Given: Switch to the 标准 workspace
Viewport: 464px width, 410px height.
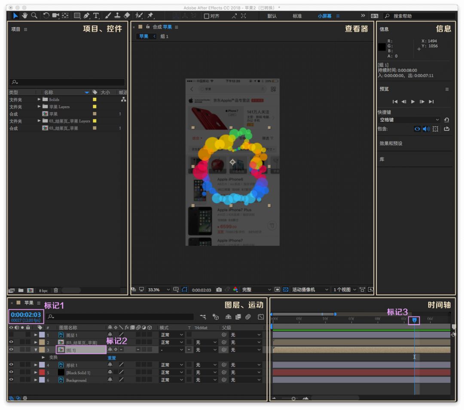Looking at the screenshot, I should [297, 16].
